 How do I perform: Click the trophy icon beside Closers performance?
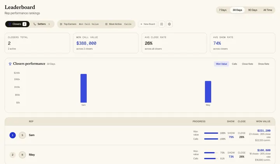click(x=10, y=64)
